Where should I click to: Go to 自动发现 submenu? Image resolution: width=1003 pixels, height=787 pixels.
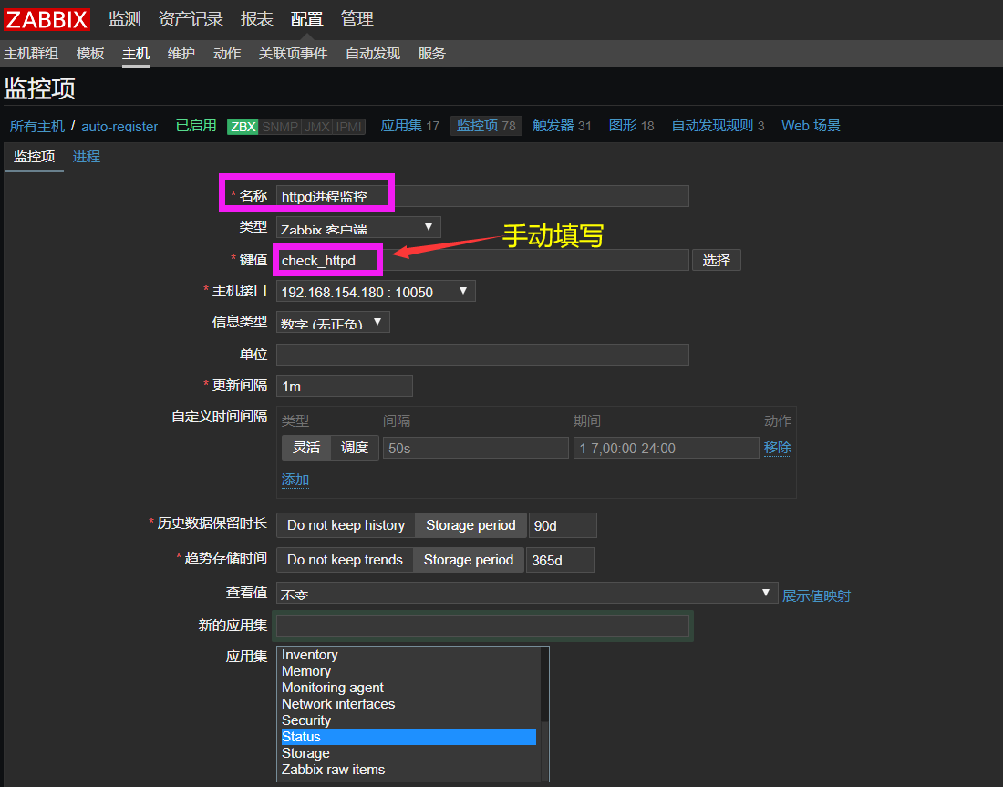point(373,54)
